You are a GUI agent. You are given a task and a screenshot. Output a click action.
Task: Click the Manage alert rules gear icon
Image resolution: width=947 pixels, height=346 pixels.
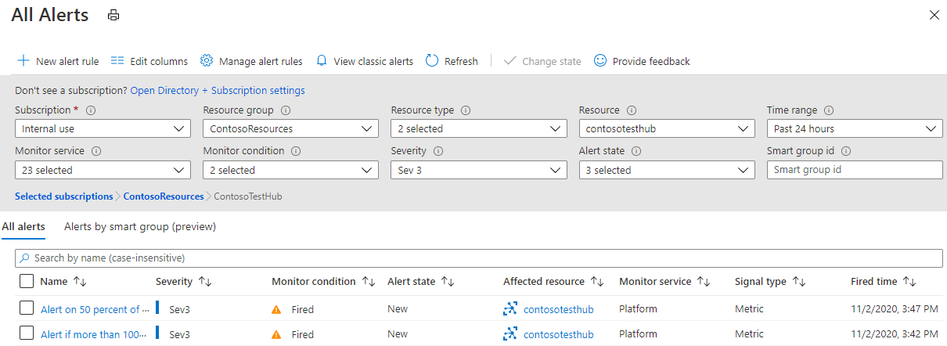[207, 61]
